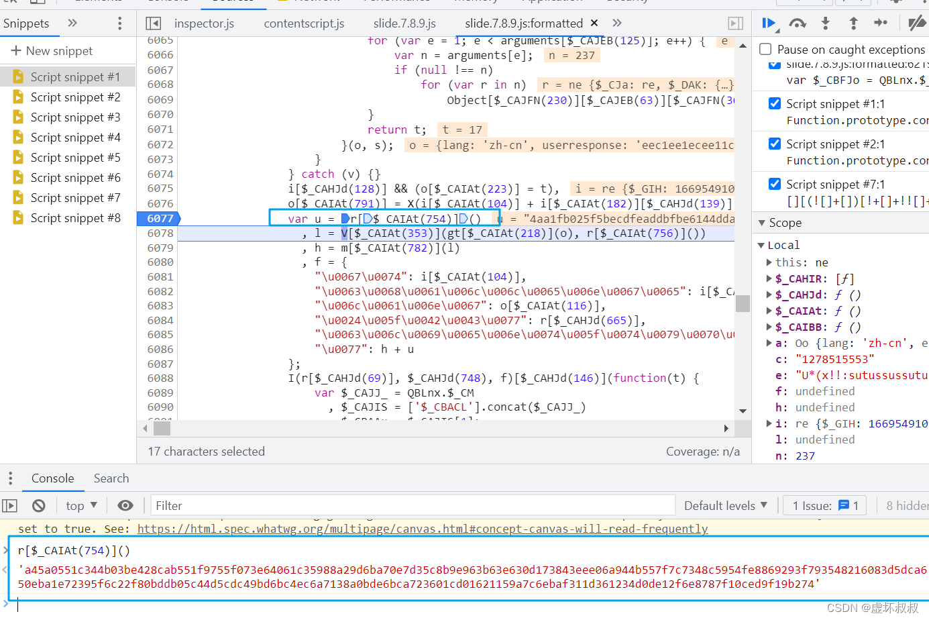This screenshot has height=620, width=929.
Task: Click the step out arrow icon
Action: [853, 23]
